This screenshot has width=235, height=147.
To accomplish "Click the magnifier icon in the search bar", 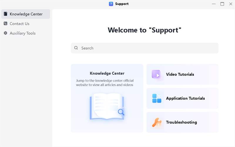I will [x=76, y=48].
